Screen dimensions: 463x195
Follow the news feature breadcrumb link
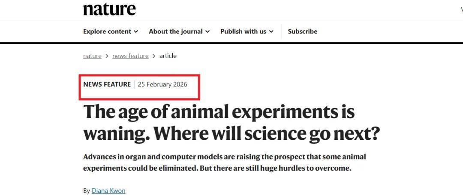tap(130, 56)
